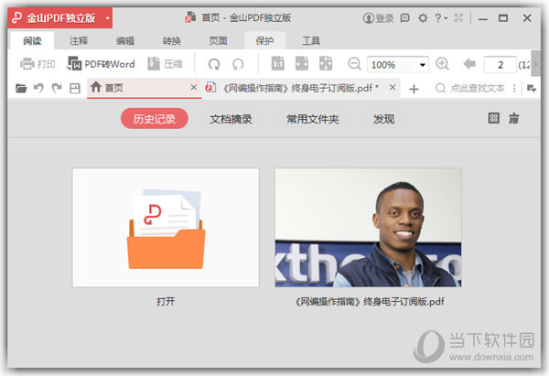Select the 文档摘录 section button
This screenshot has height=376, width=549.
click(231, 119)
